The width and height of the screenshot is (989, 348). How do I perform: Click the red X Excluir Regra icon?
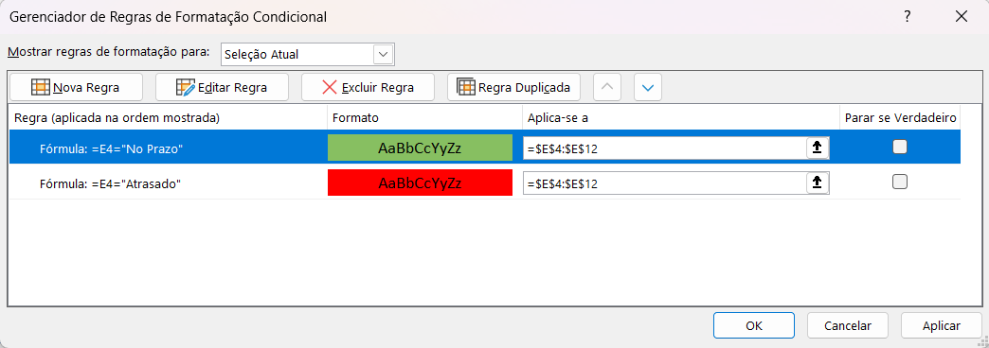[330, 87]
